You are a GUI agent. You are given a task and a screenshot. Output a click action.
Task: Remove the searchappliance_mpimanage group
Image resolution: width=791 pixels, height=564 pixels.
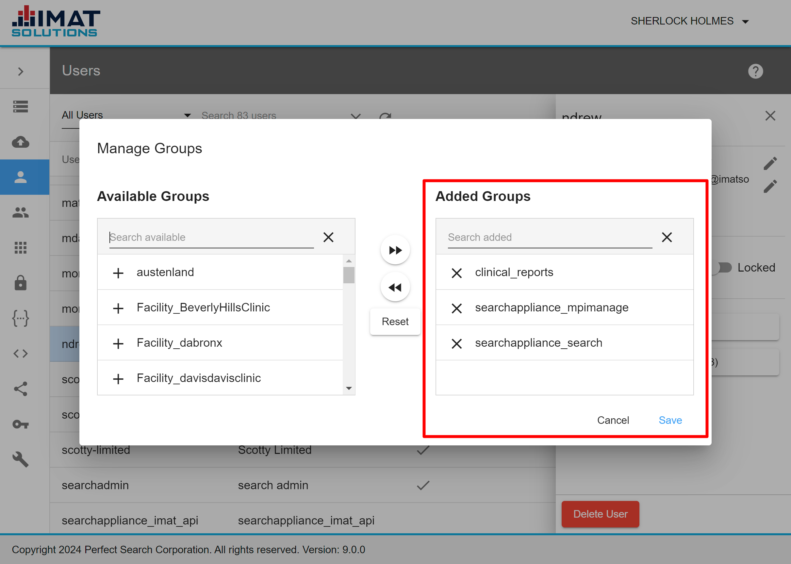pos(457,308)
